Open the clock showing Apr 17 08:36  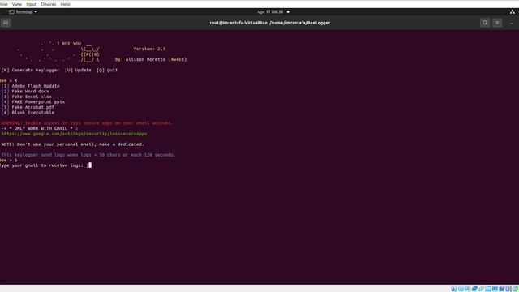(x=270, y=12)
